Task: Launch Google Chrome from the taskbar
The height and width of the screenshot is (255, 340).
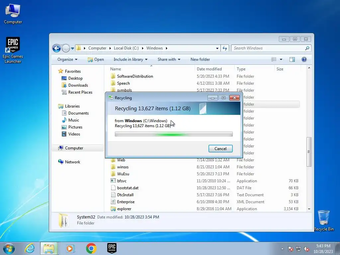Action: [91, 248]
